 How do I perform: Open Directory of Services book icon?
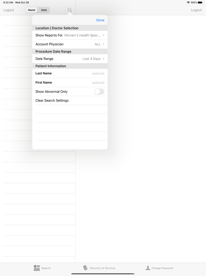(85, 268)
